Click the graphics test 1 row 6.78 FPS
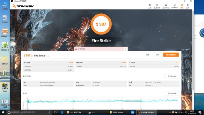 pyautogui.click(x=48, y=66)
